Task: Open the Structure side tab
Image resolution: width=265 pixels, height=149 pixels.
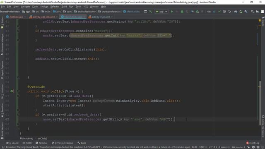Action: [x=2, y=92]
